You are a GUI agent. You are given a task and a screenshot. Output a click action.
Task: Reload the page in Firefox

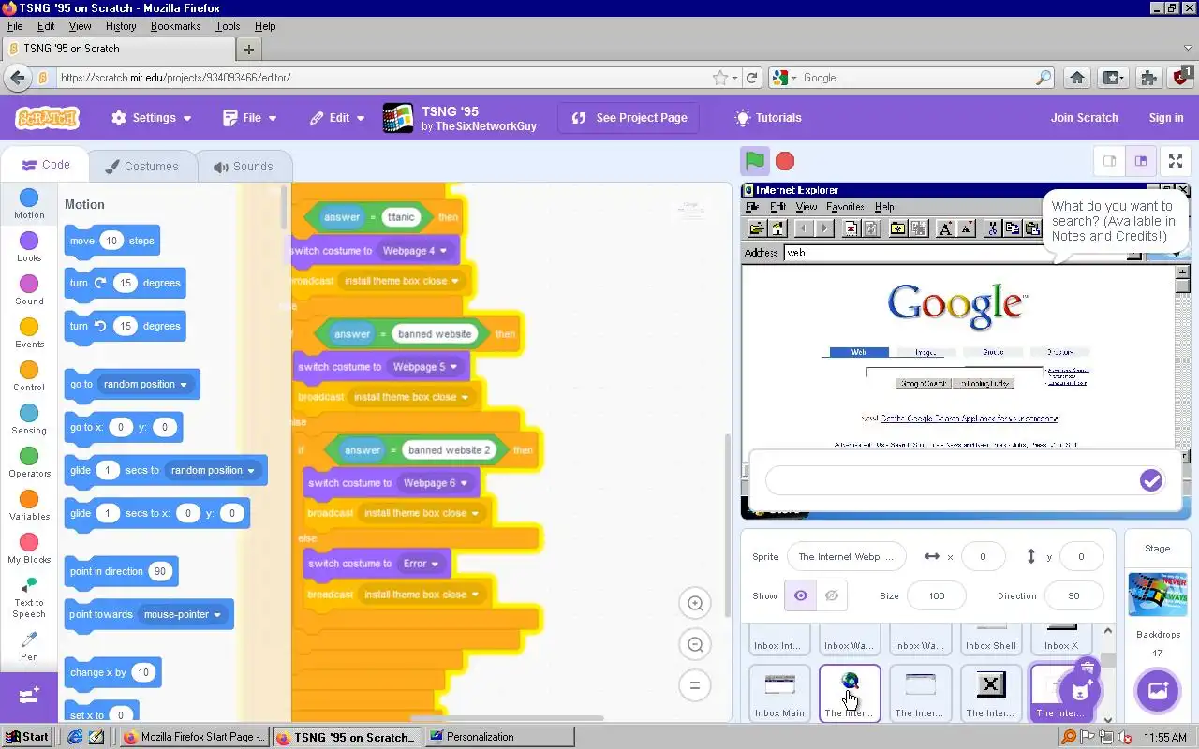point(751,78)
